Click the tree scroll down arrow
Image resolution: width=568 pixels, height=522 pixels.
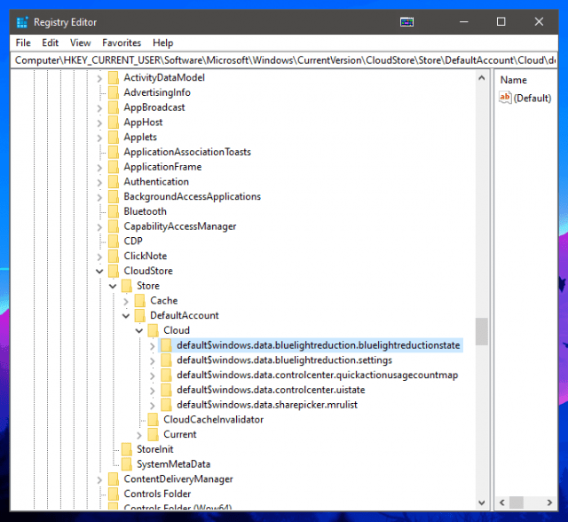click(481, 502)
